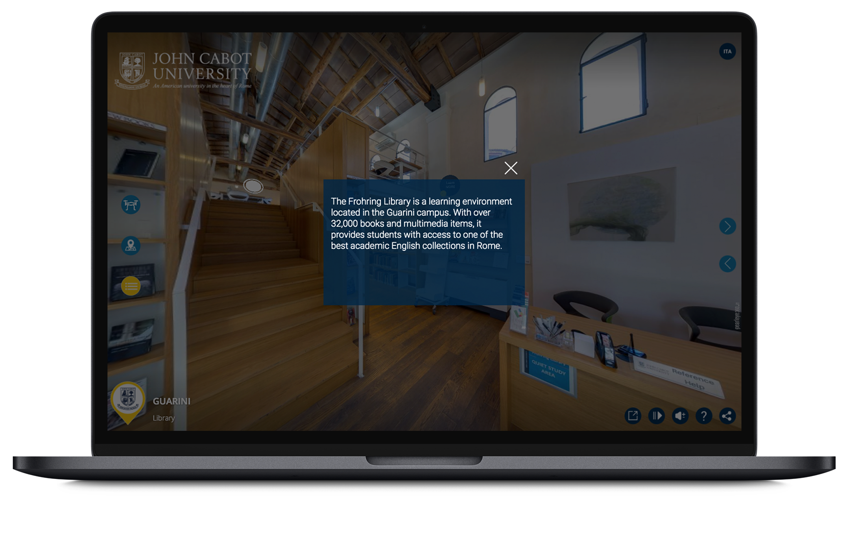Go to next scene using right chevron
Image resolution: width=846 pixels, height=558 pixels.
(x=727, y=226)
